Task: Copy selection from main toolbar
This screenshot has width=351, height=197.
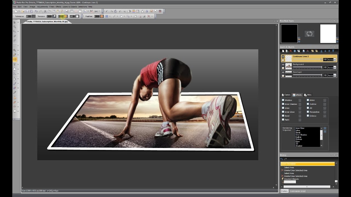Action: click(x=49, y=11)
